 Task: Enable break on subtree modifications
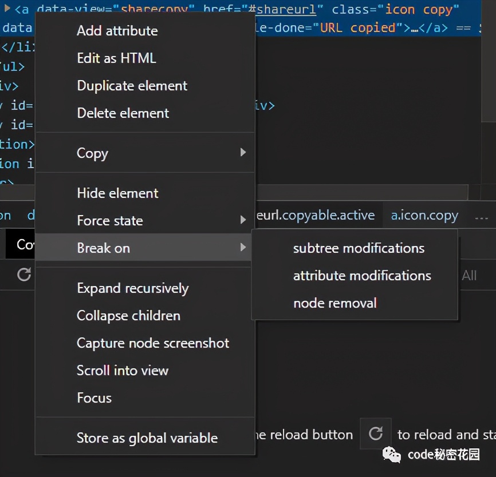[359, 248]
